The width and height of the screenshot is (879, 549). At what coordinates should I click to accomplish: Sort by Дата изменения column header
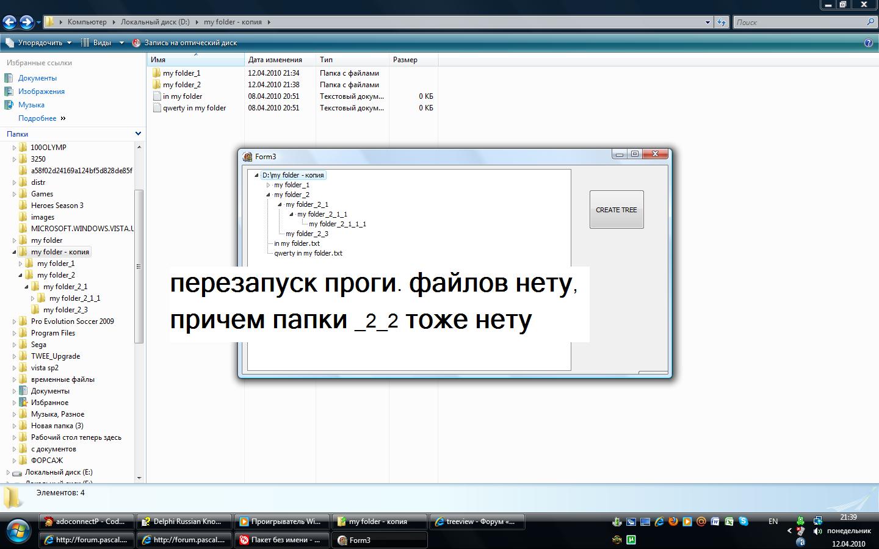coord(275,60)
